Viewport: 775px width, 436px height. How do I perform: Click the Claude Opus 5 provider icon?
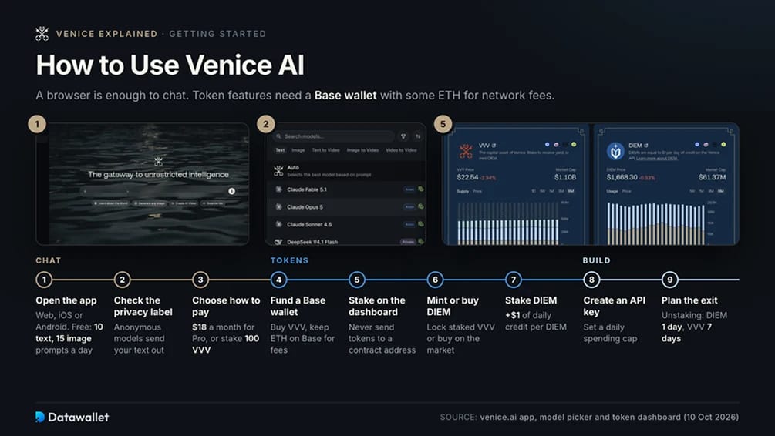tap(278, 207)
